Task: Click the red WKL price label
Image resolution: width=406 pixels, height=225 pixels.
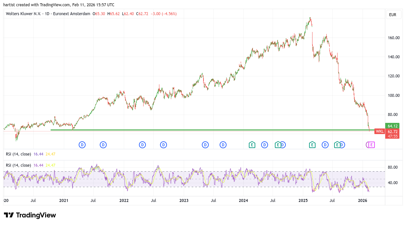Action: click(379, 131)
